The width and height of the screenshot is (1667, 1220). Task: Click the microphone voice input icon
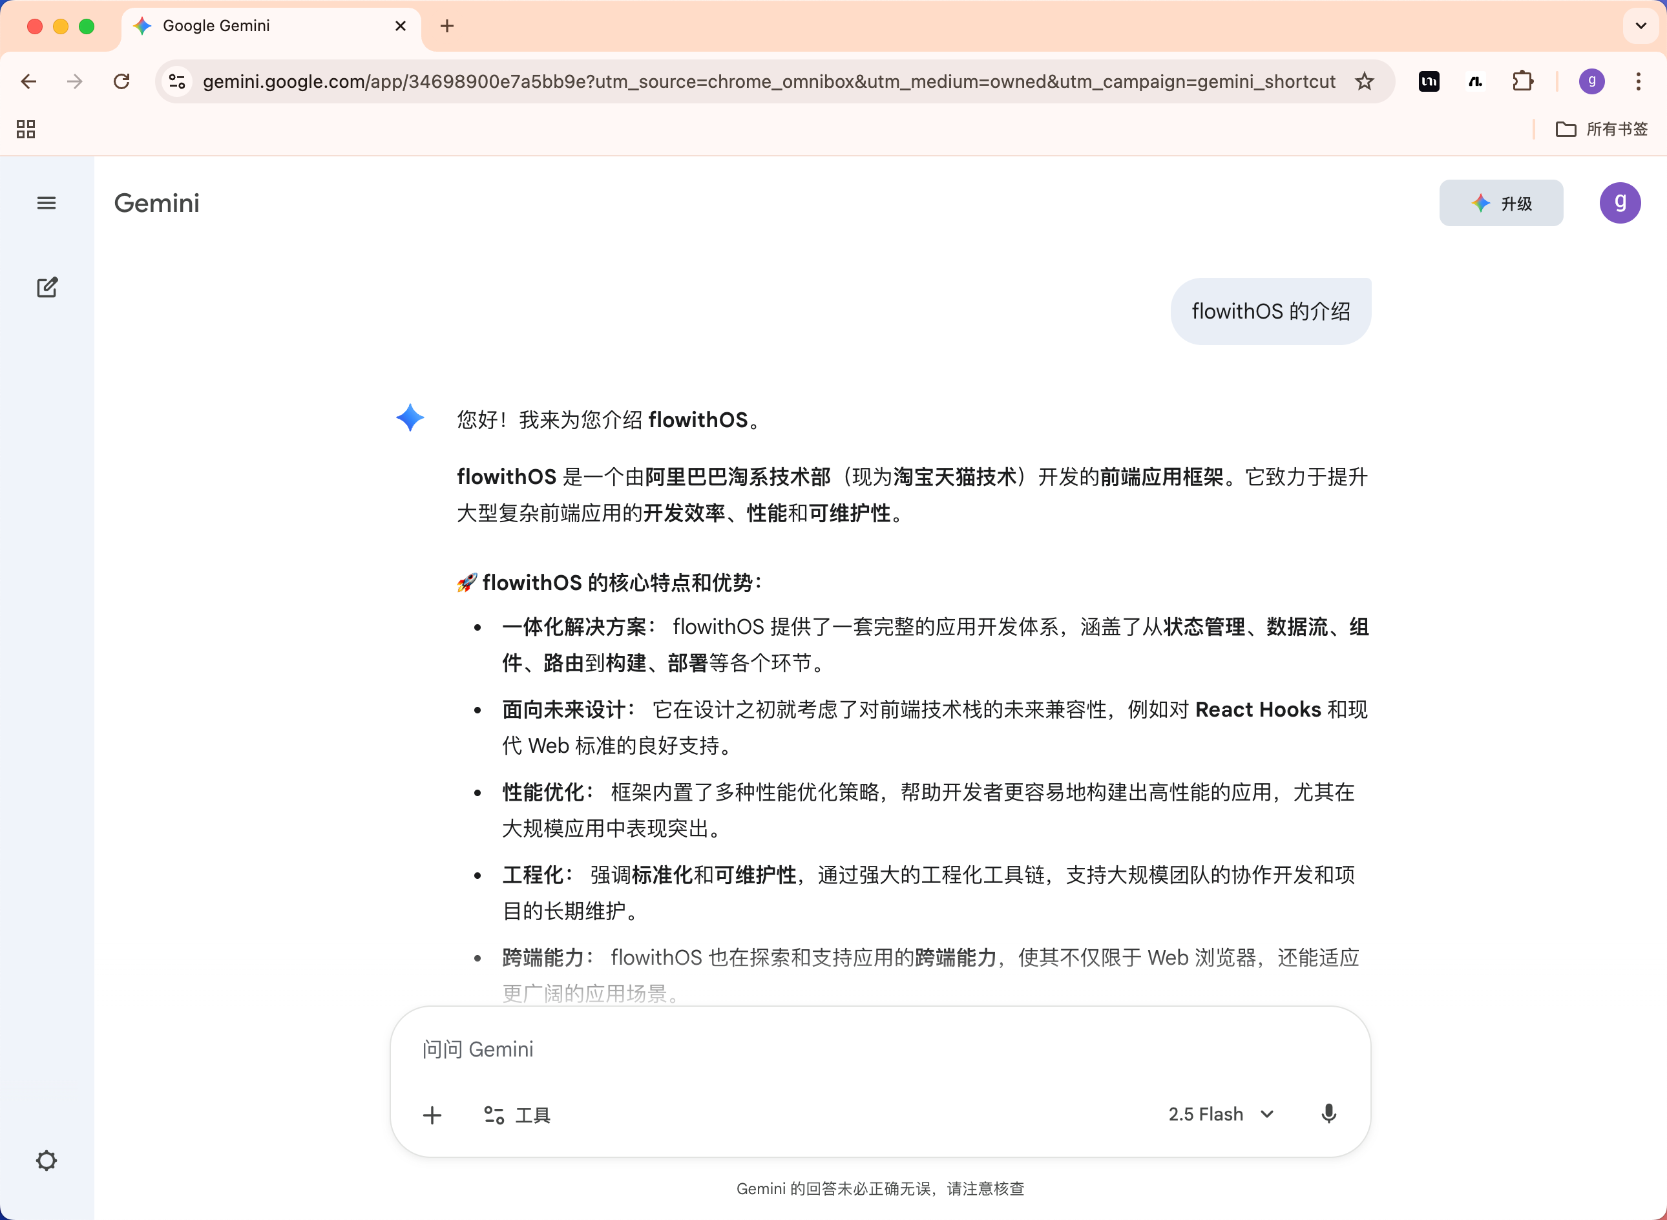[1328, 1113]
